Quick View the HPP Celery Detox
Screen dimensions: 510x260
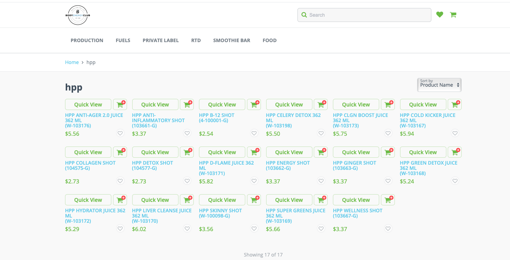[x=289, y=104]
